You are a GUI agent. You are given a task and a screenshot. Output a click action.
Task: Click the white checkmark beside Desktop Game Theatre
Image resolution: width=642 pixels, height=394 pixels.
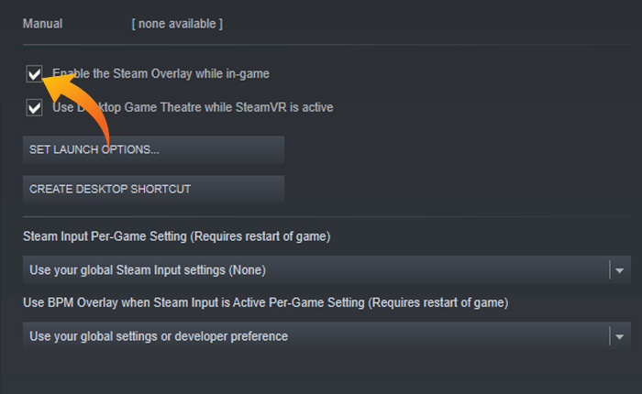coord(35,108)
